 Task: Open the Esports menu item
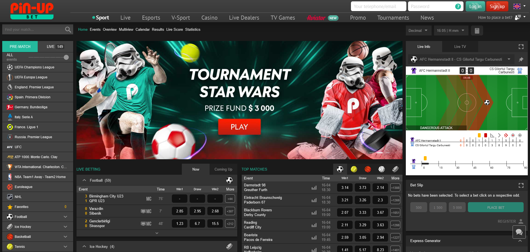click(151, 18)
